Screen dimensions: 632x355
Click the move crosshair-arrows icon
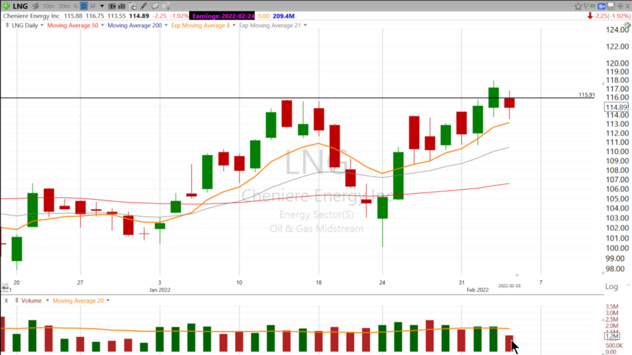point(620,6)
